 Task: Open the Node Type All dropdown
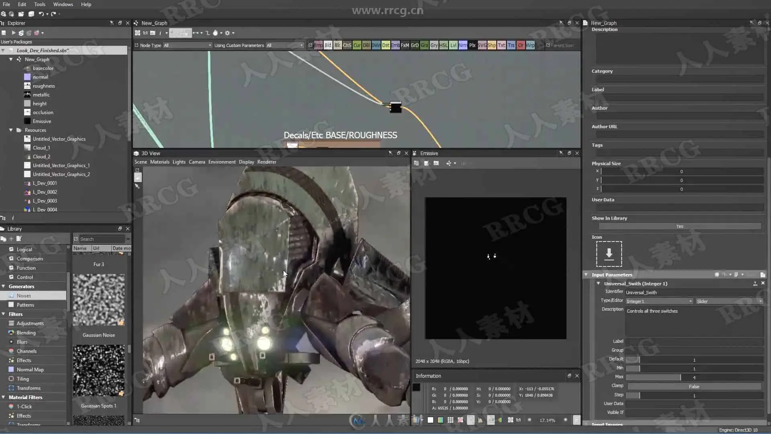click(x=187, y=45)
